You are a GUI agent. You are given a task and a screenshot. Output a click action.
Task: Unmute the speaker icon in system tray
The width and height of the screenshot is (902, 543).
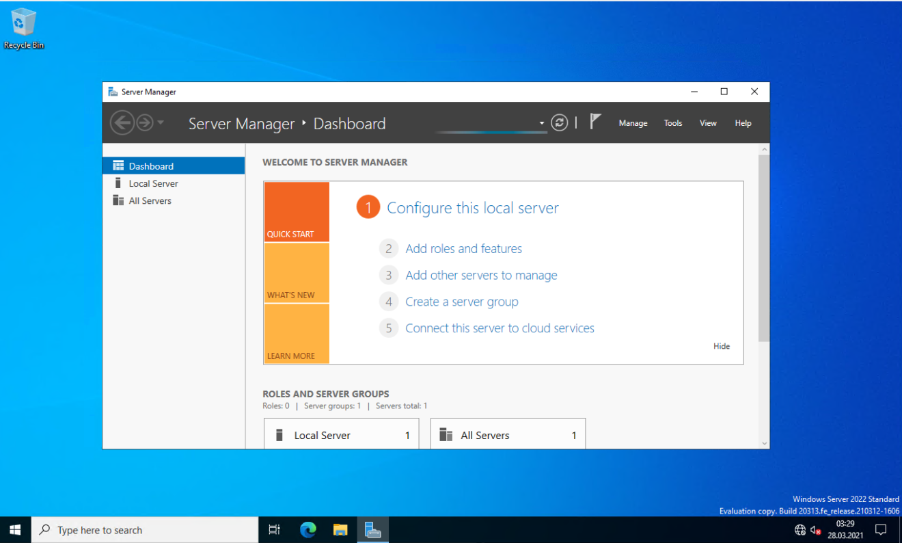click(816, 529)
